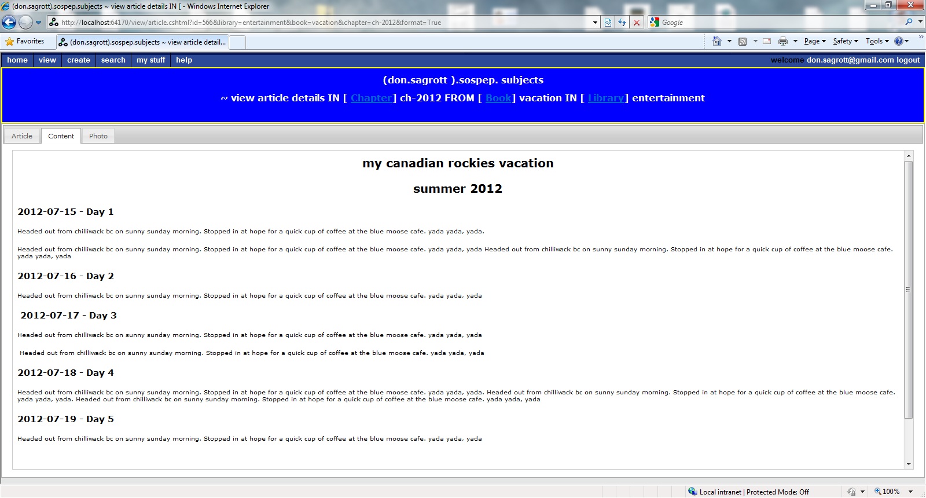Print the page with the printer icon
This screenshot has width=926, height=498.
pyautogui.click(x=783, y=41)
